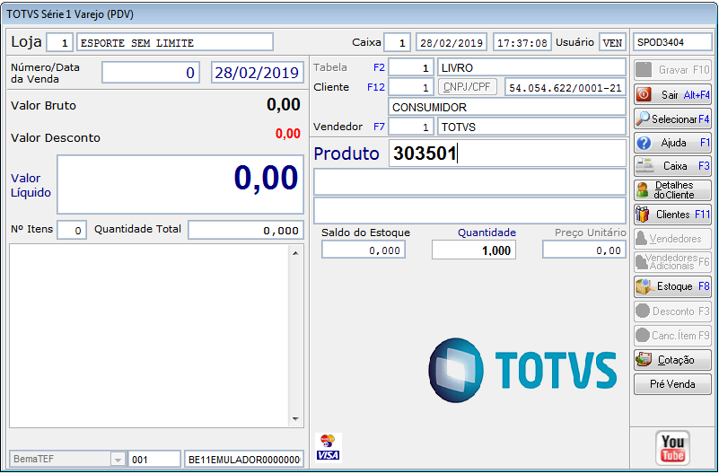The height and width of the screenshot is (474, 719).
Task: Click the Vendedor code field
Action: click(411, 127)
